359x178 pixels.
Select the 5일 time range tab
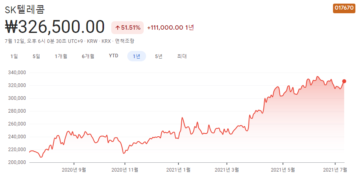[x=36, y=56]
